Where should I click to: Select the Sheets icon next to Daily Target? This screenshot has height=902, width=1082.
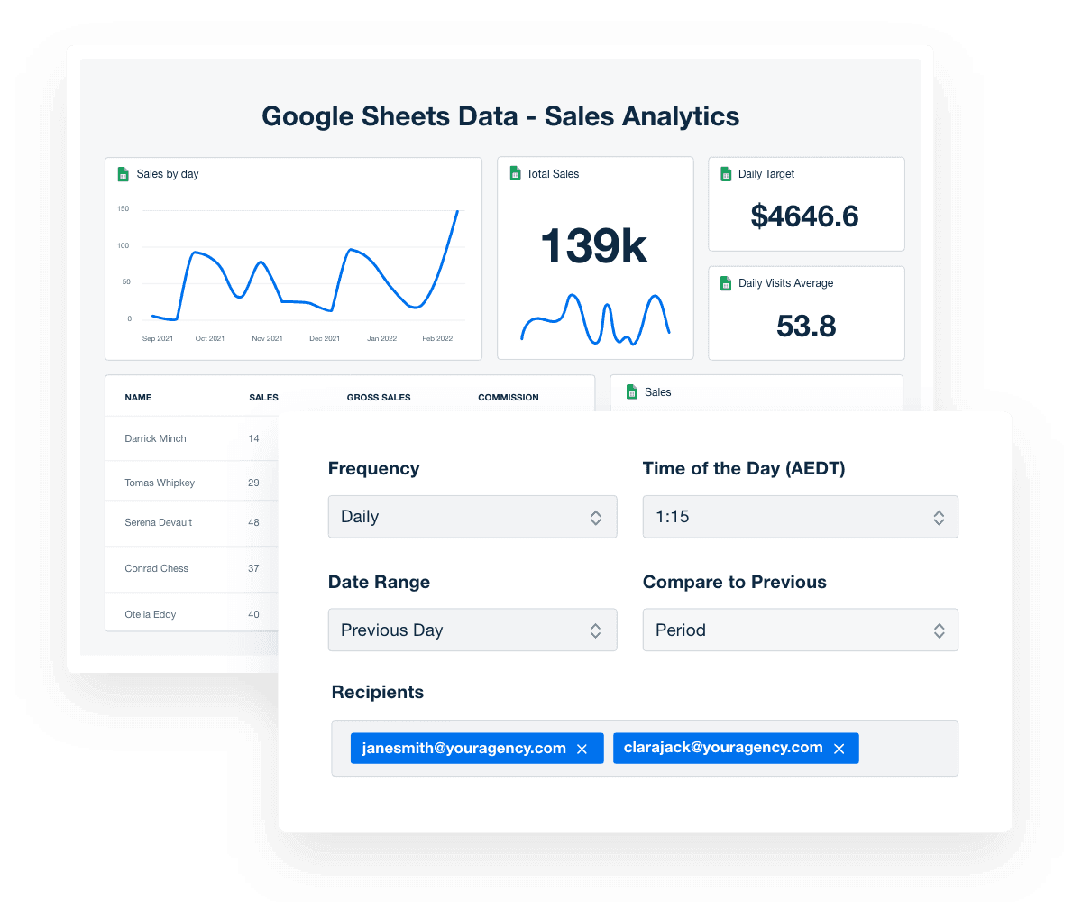click(x=726, y=173)
